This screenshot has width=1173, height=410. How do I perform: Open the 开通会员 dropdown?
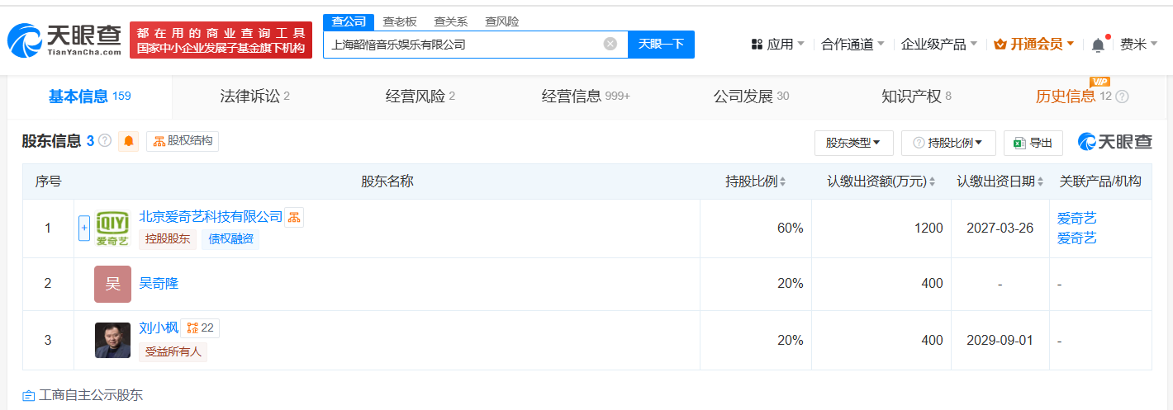coord(1033,45)
